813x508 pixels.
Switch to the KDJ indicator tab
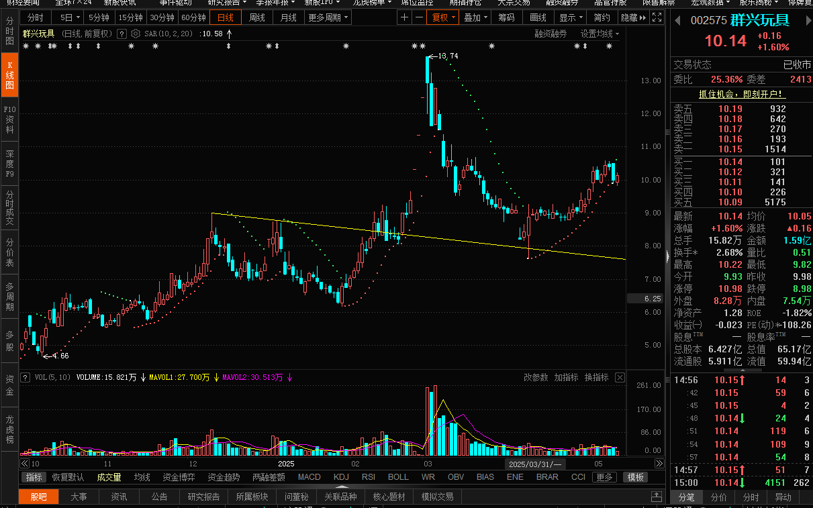tap(341, 477)
